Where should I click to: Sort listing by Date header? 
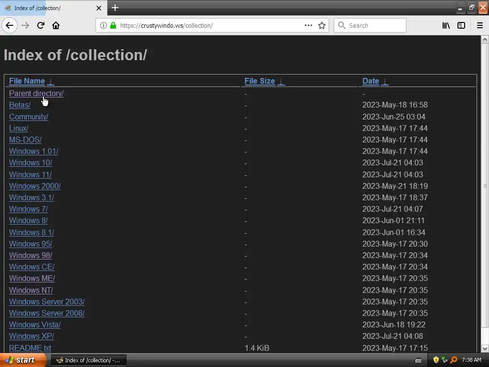click(371, 81)
